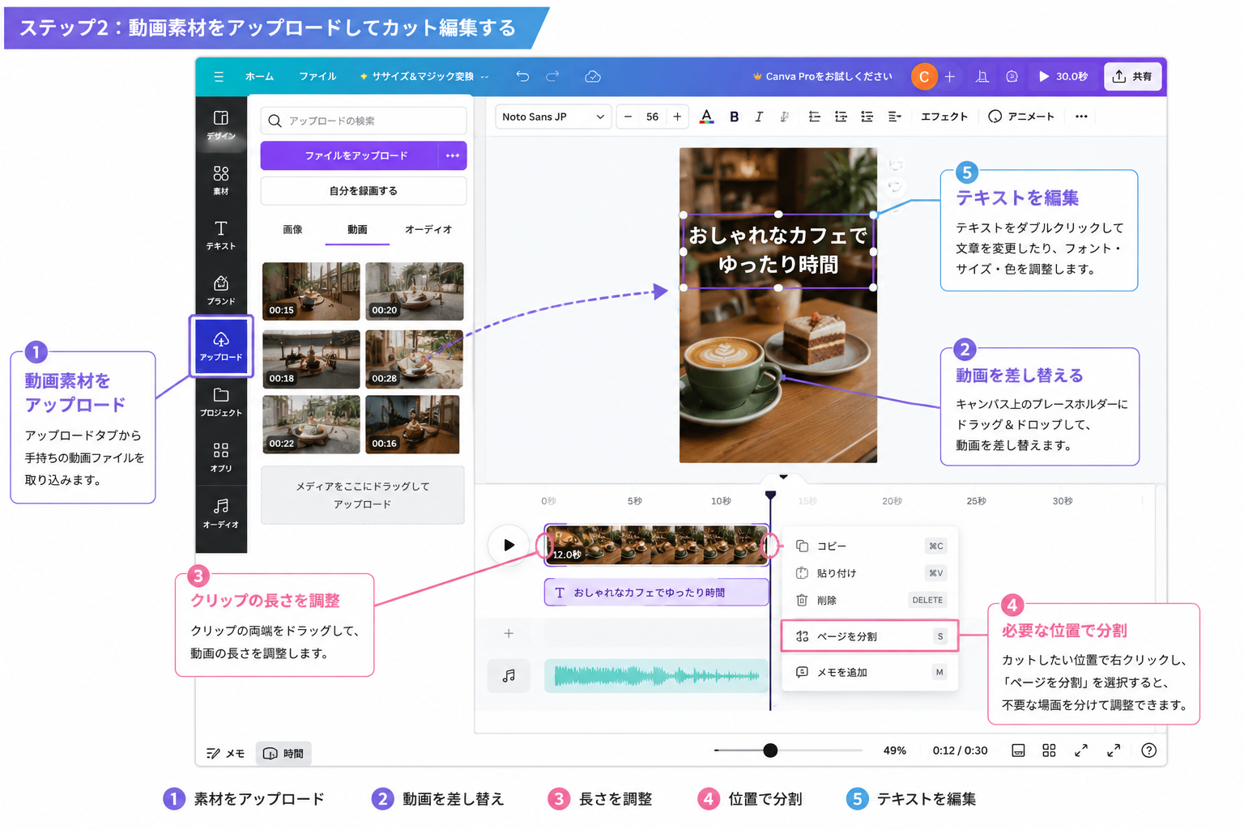Open the ellipsis beside ファイルをアップロード
1244x829 pixels.
click(452, 155)
